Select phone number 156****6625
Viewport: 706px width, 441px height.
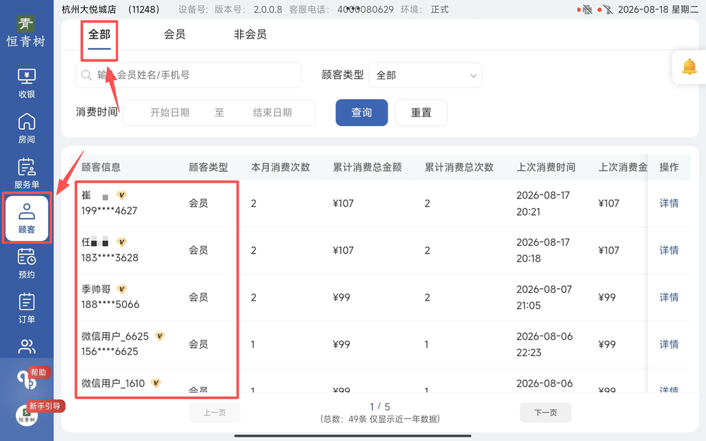click(110, 351)
